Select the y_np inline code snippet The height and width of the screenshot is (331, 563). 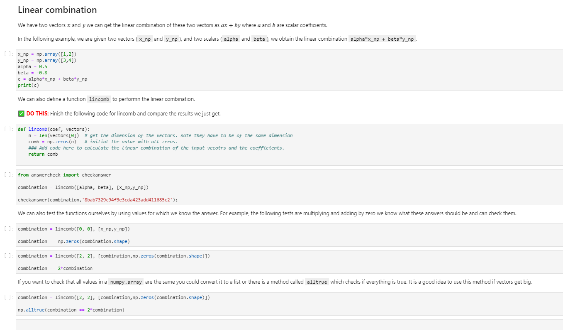pyautogui.click(x=171, y=39)
